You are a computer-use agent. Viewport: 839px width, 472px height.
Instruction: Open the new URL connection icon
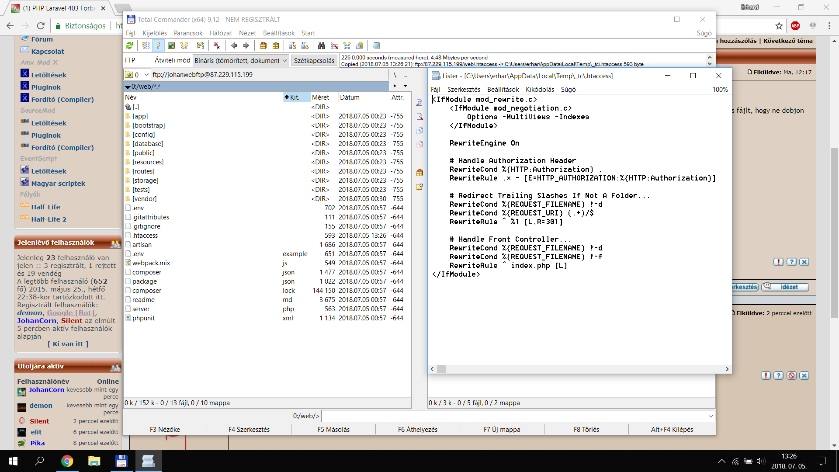pyautogui.click(x=305, y=45)
